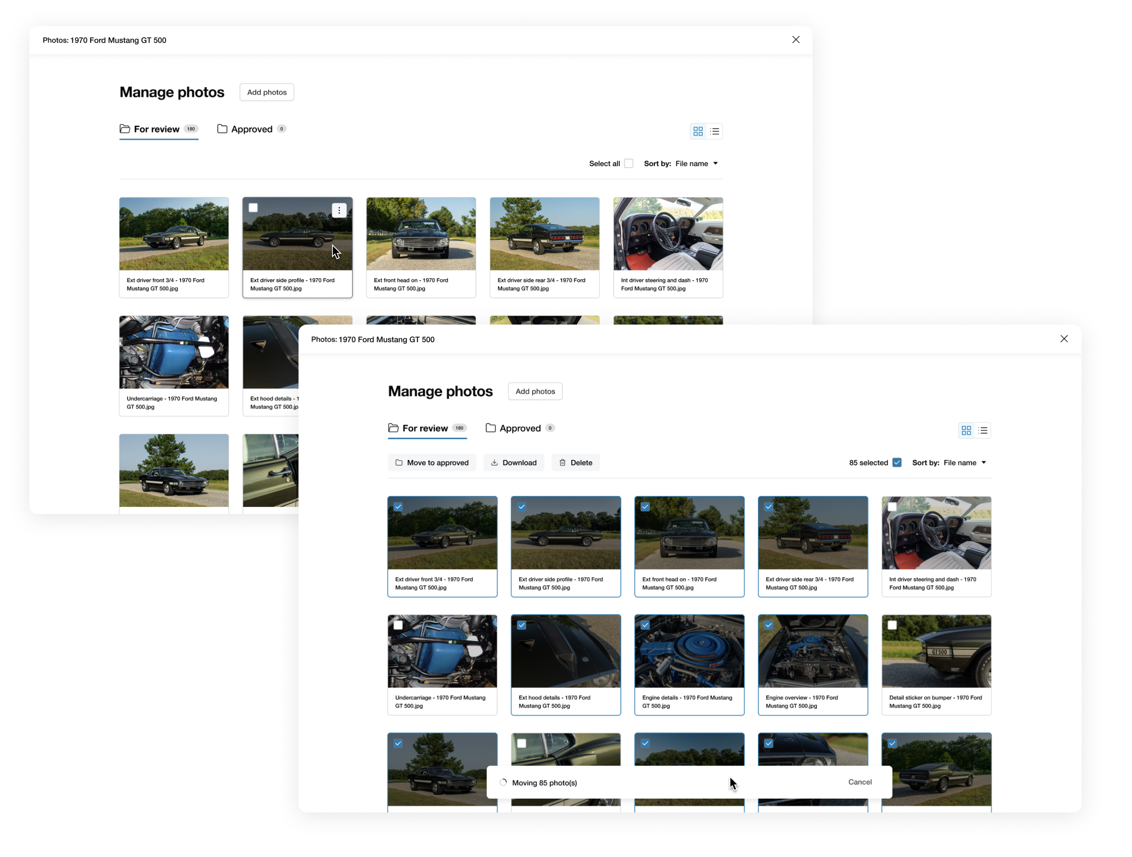
Task: Open Int driver steering and dash thumbnail in back window
Action: 668,235
